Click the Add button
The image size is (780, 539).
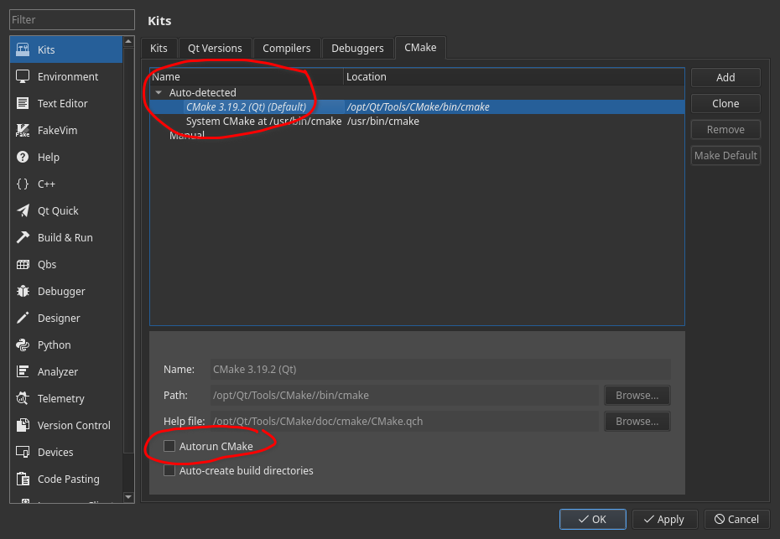[725, 78]
